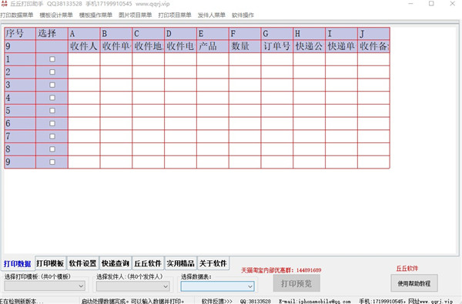Click the app icon in the title bar
The width and height of the screenshot is (462, 304).
point(4,4)
